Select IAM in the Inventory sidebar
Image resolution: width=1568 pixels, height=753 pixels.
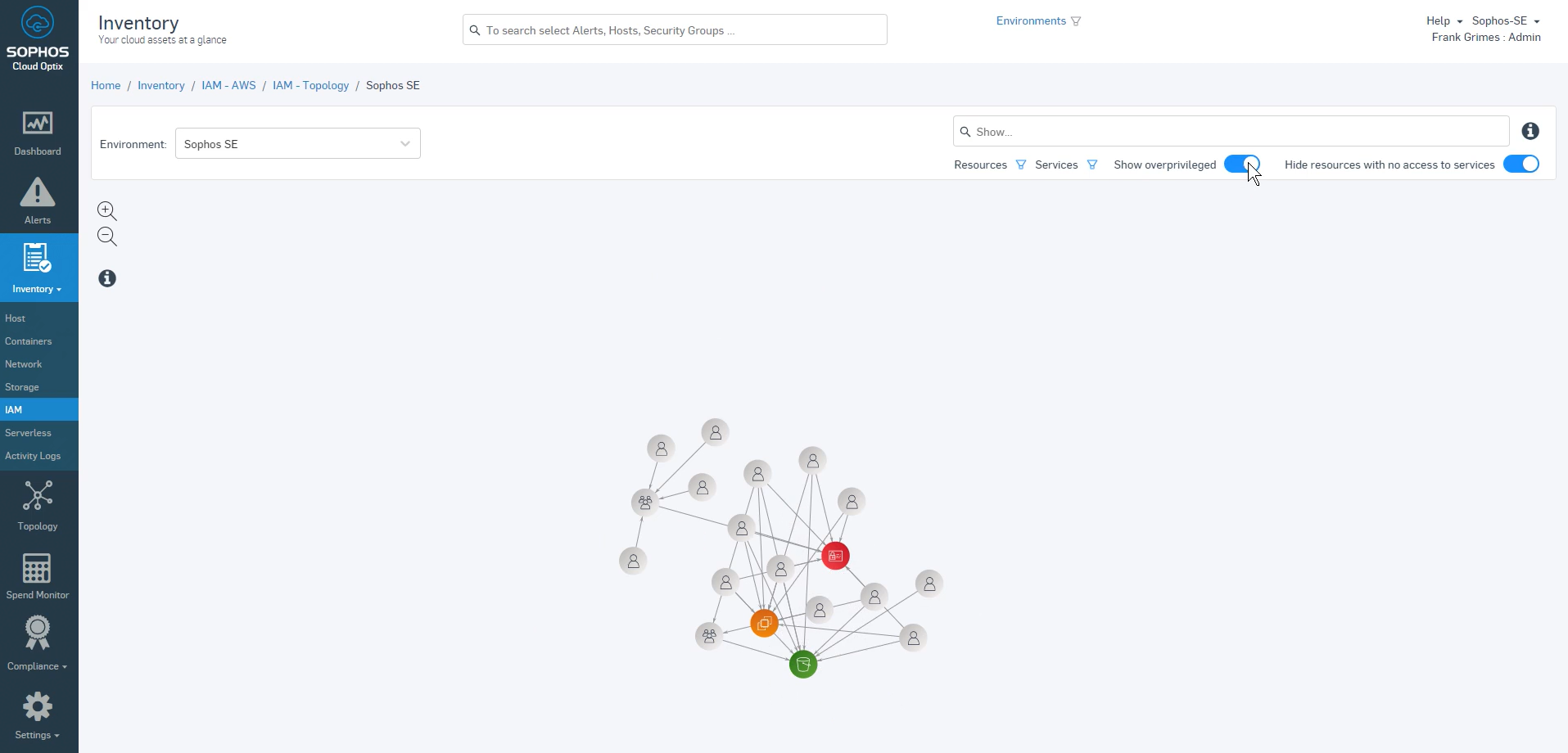point(15,409)
